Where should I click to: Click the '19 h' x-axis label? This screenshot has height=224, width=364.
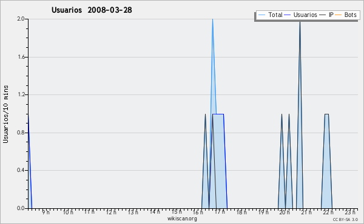(x=263, y=212)
